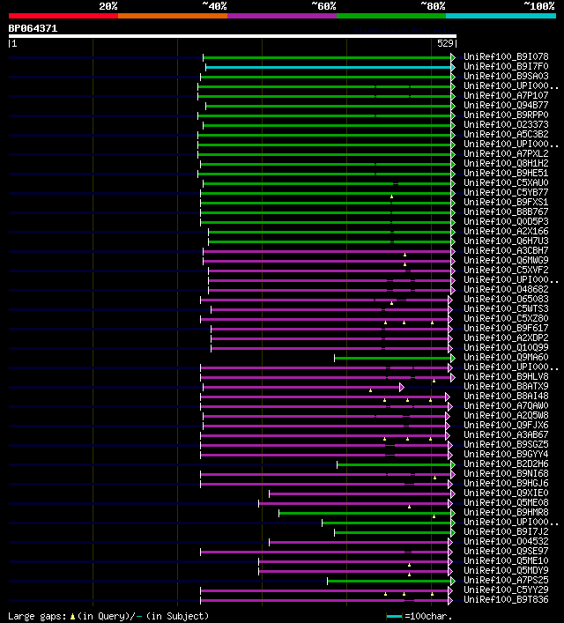Click the UniRef100_Q6H7U3 label
Screen dimensions: 564x623
pyautogui.click(x=506, y=241)
